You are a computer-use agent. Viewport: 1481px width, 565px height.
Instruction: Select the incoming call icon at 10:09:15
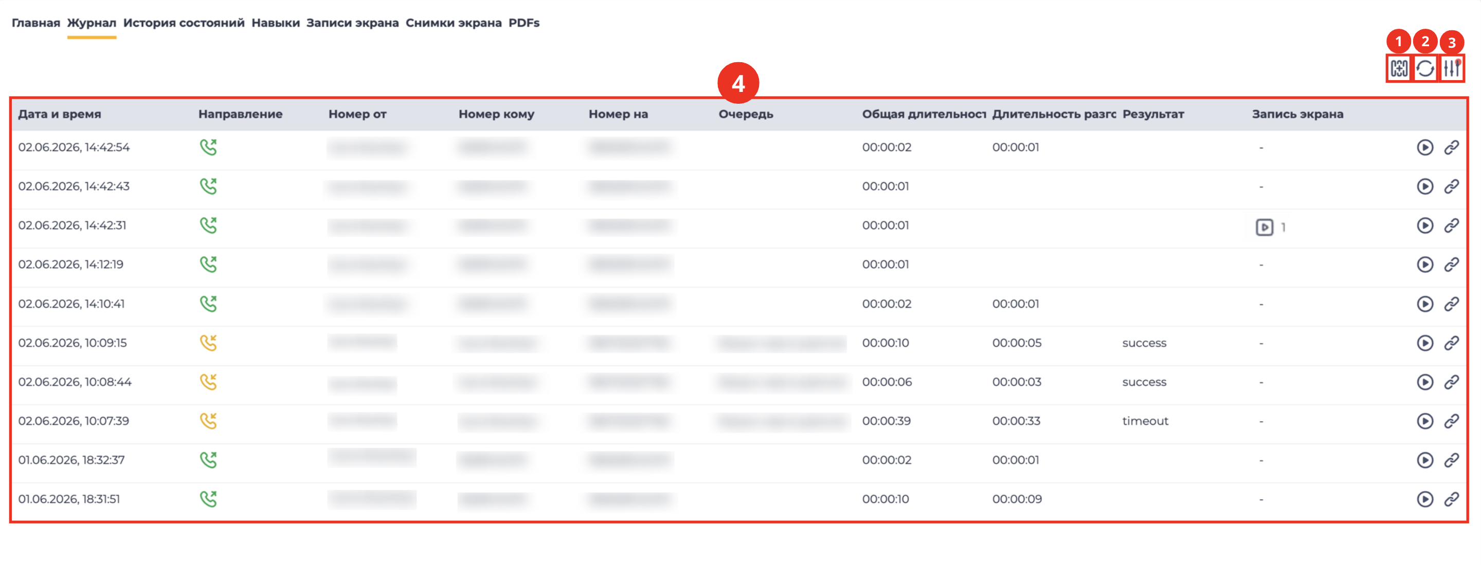pos(208,343)
